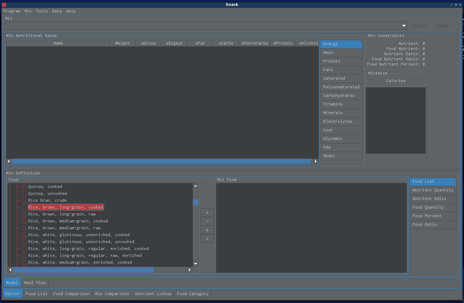This screenshot has height=303, width=464.
Task: Switch to the Minerals tab
Action: tap(341, 113)
